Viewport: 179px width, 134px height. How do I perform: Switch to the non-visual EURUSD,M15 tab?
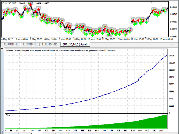[x=50, y=44]
